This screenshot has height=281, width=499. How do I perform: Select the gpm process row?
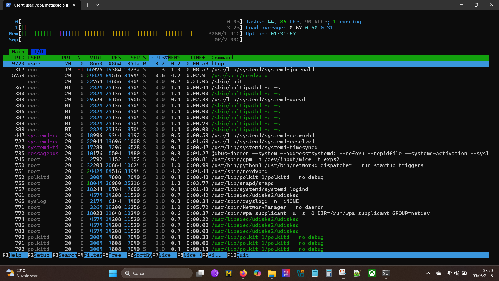coord(246,159)
